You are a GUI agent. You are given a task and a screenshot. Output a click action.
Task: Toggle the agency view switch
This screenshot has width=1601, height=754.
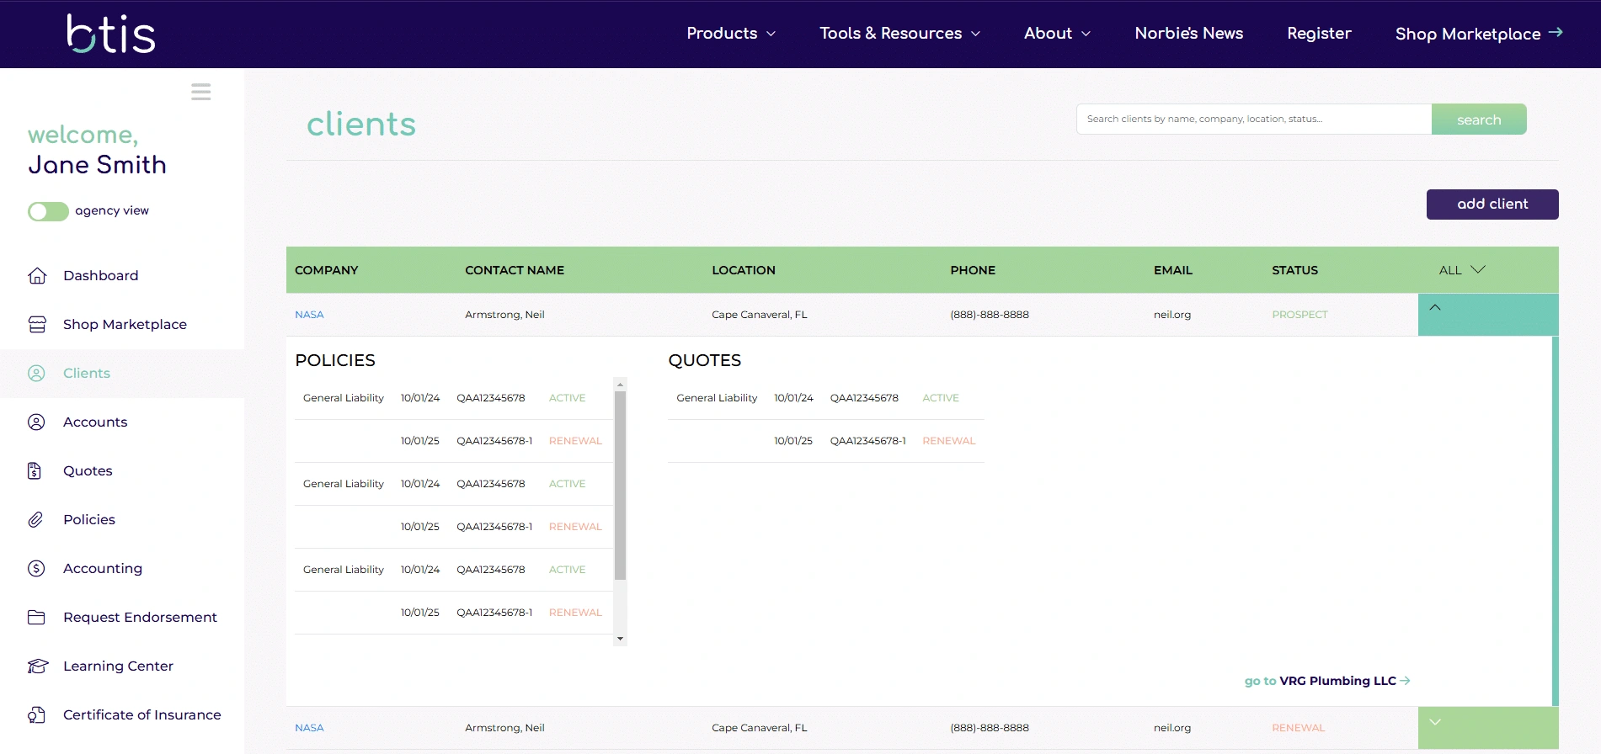(48, 211)
